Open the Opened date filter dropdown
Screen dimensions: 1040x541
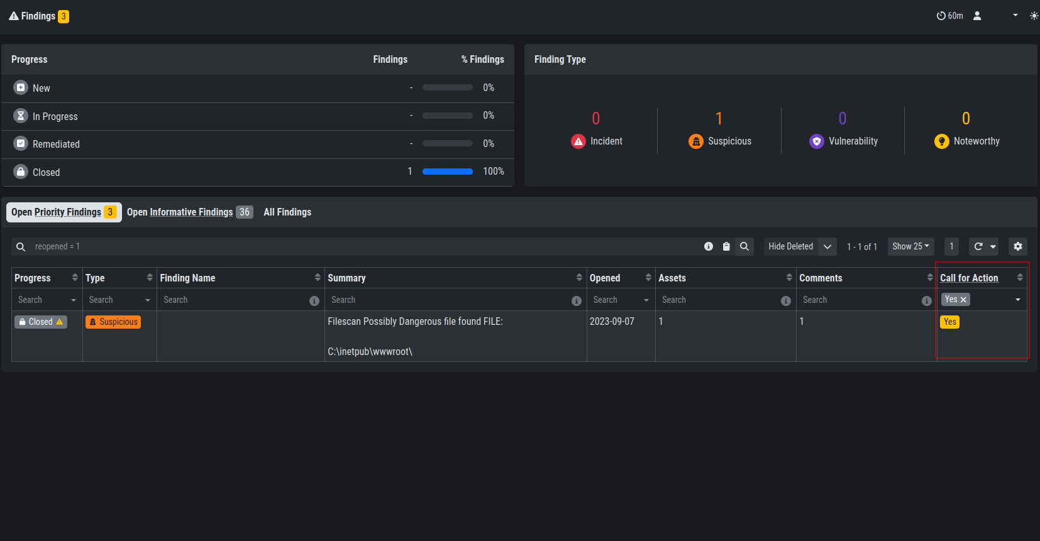coord(646,300)
